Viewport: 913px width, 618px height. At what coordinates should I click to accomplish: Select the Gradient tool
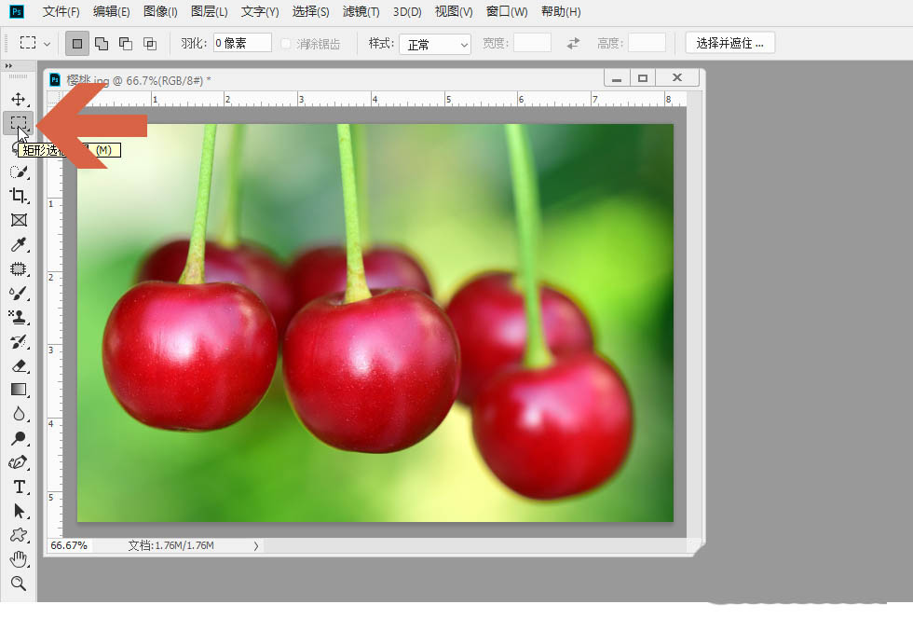18,390
